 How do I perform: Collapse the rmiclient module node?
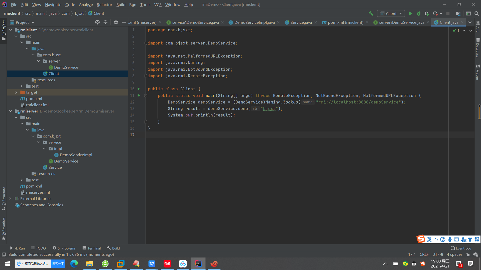coord(11,30)
